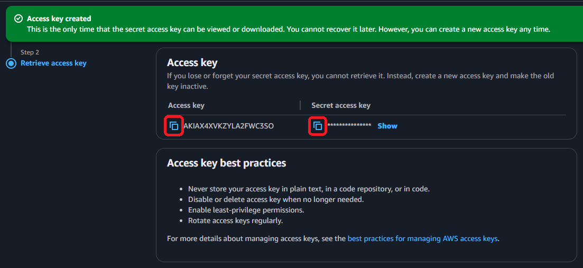Viewport: 583px width, 268px height.
Task: Copy the secret access key
Action: click(317, 126)
